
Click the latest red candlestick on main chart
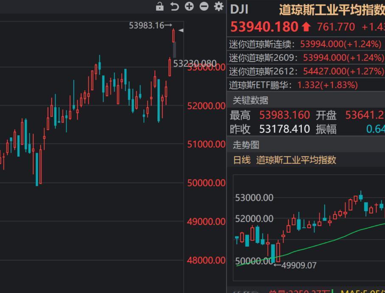tap(174, 36)
